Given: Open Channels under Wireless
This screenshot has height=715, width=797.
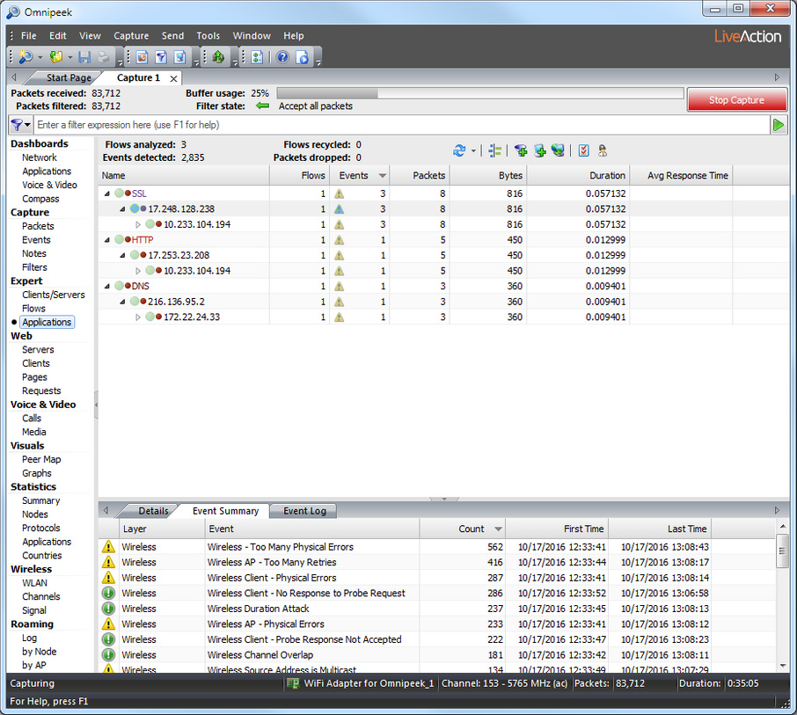Looking at the screenshot, I should pyautogui.click(x=41, y=596).
